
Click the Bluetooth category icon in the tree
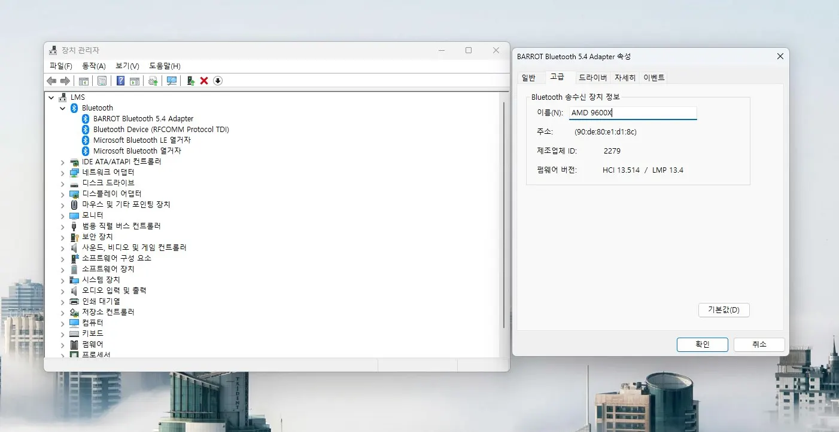(x=74, y=108)
